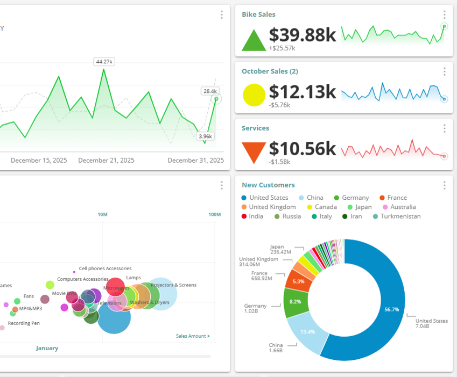Click the Sales Amount axis arrow link
Image resolution: width=457 pixels, height=377 pixels.
point(193,336)
